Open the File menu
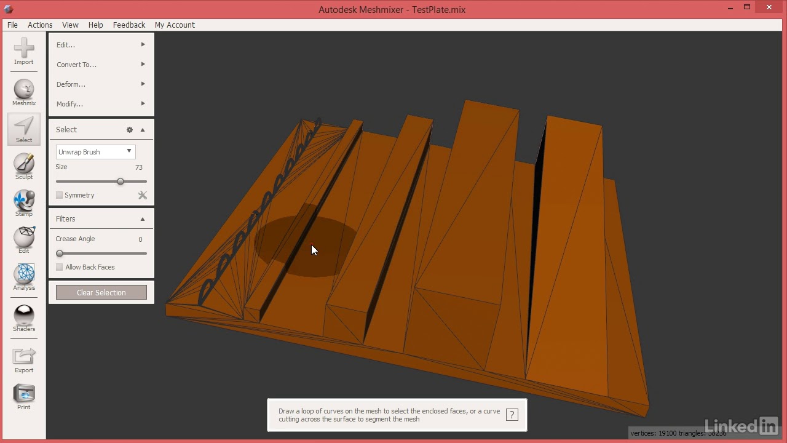The height and width of the screenshot is (443, 787). coord(12,25)
